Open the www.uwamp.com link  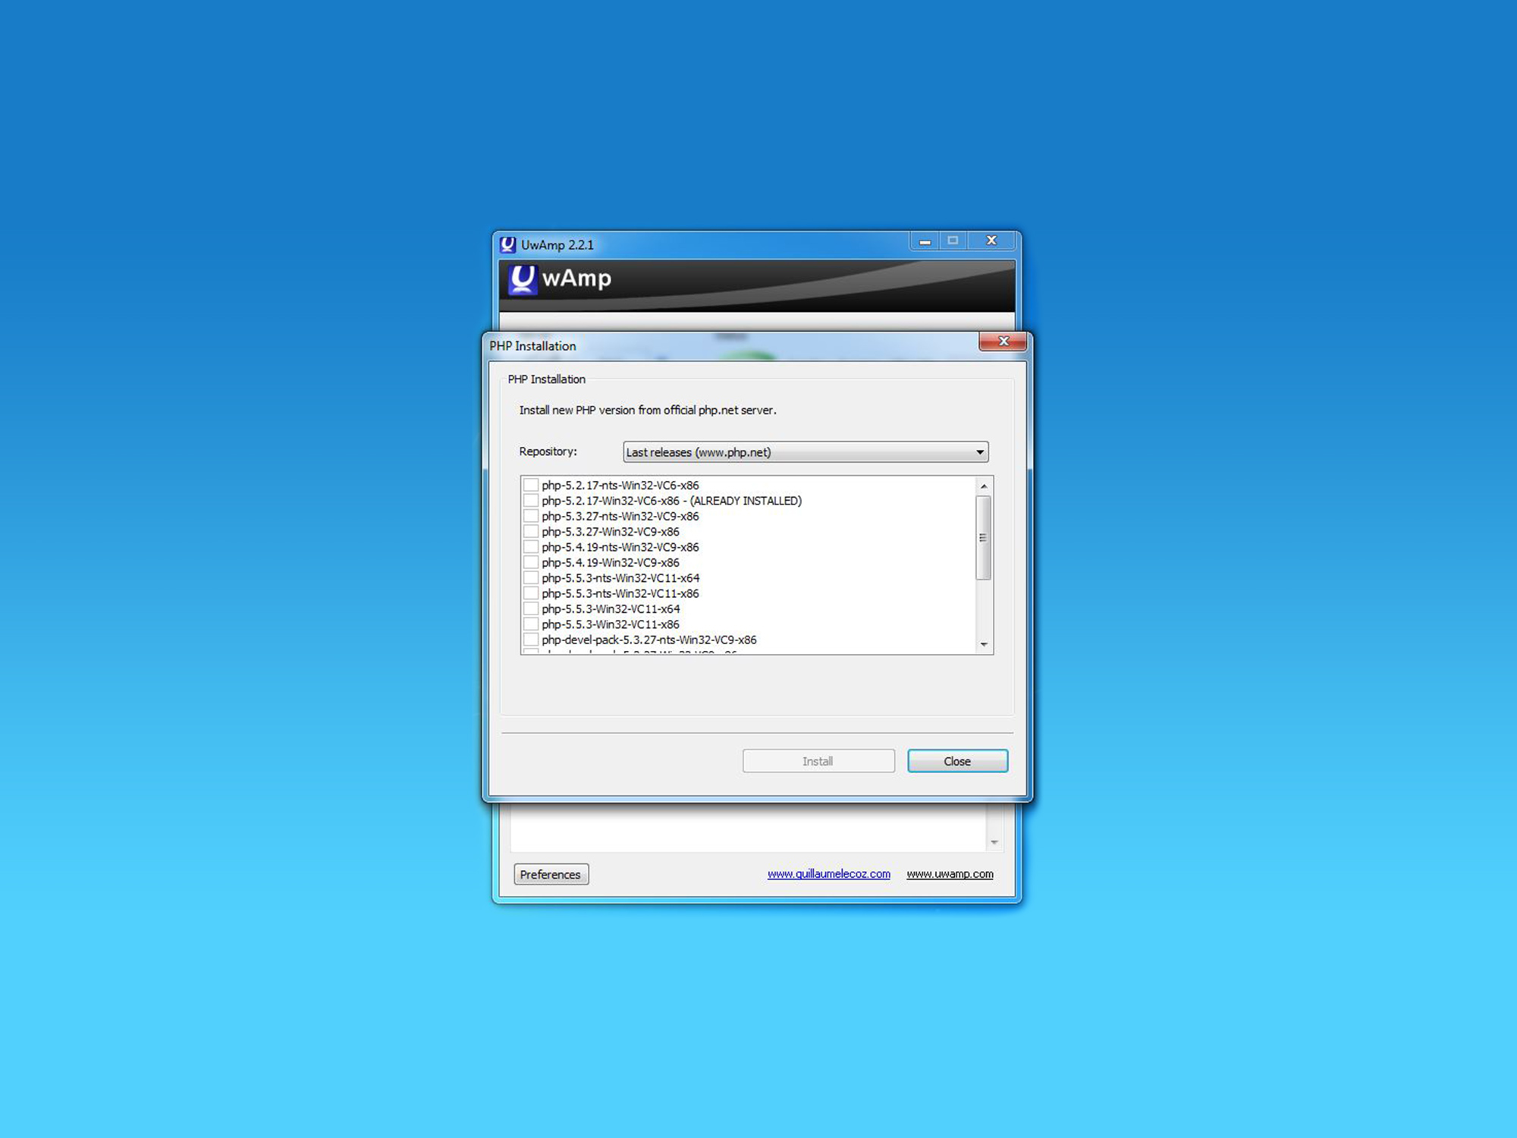pyautogui.click(x=950, y=874)
